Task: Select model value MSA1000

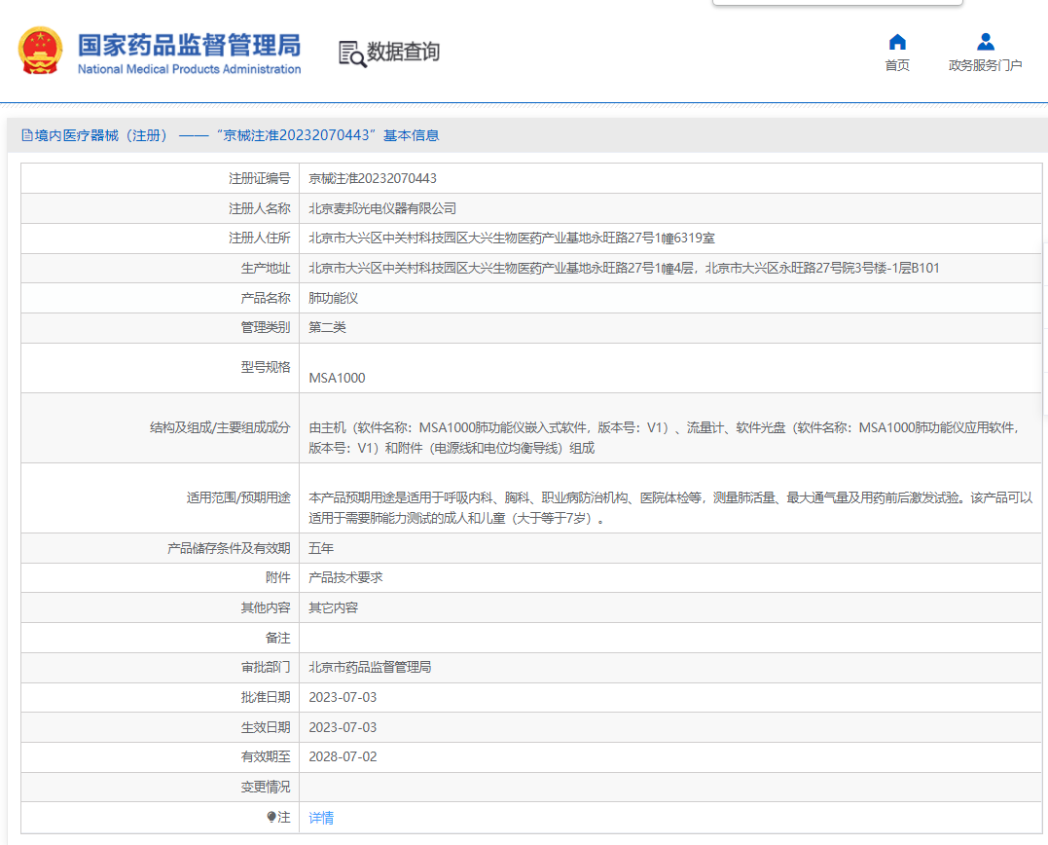Action: [x=337, y=379]
